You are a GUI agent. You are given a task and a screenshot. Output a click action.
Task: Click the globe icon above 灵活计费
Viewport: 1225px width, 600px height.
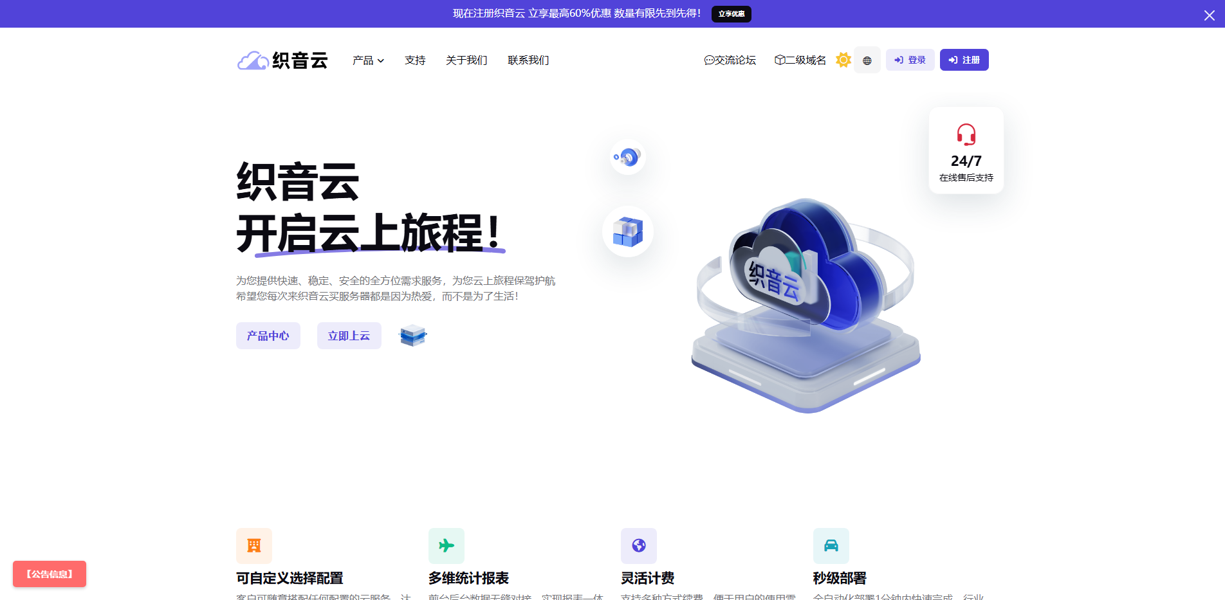pos(638,545)
